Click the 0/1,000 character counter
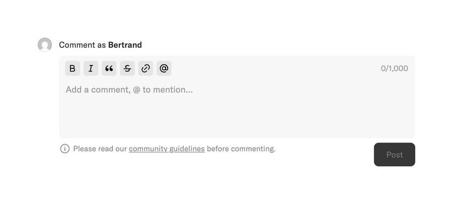 394,69
